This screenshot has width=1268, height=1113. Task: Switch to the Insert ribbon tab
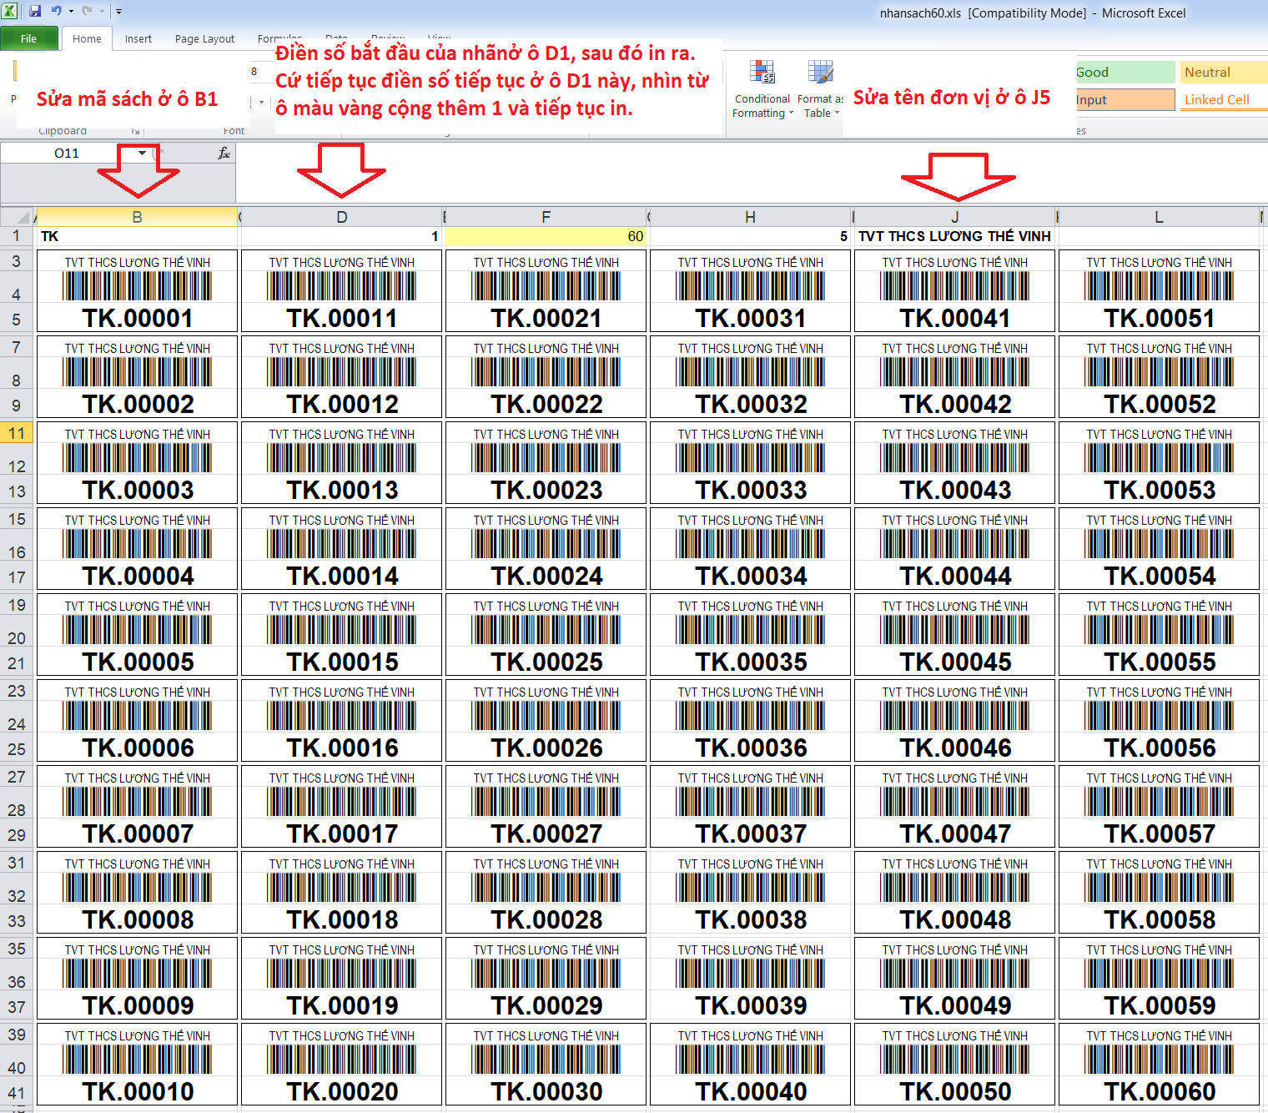[138, 38]
